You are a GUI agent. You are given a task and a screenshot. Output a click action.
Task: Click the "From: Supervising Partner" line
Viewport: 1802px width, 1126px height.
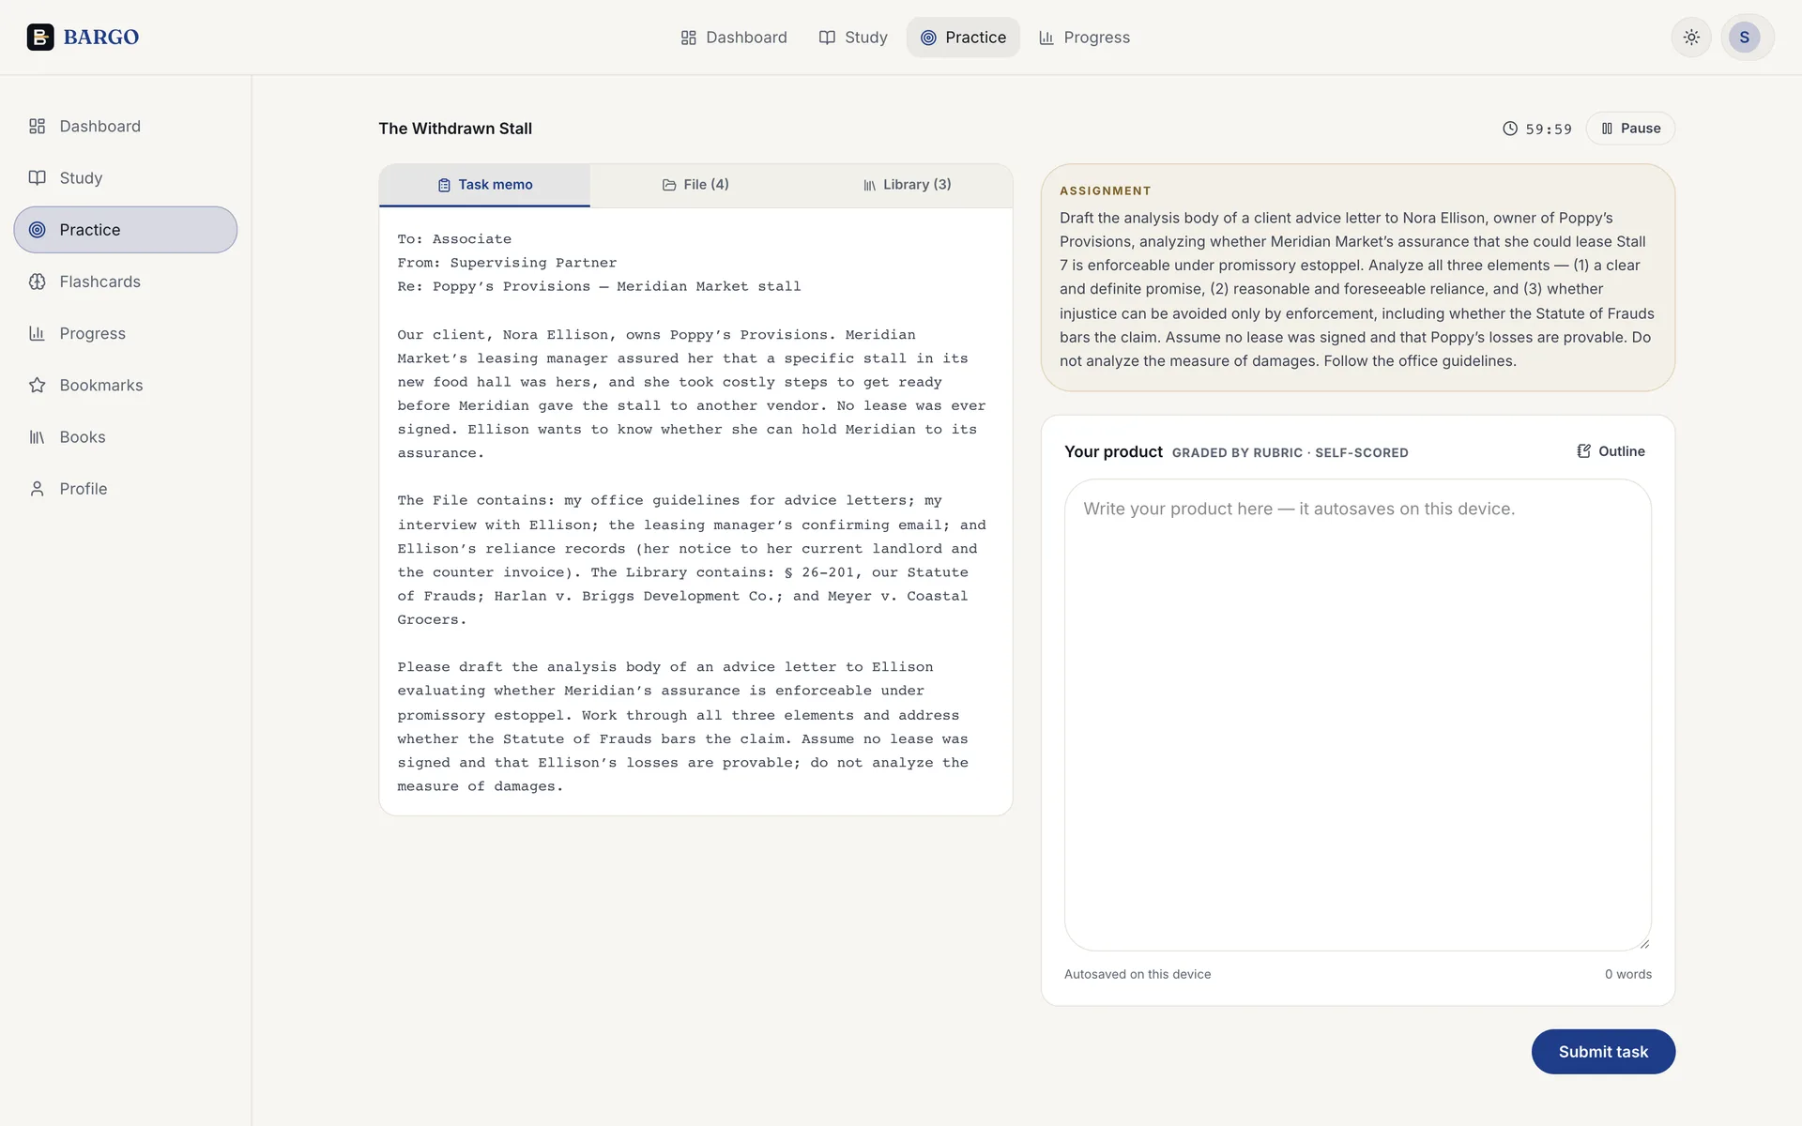507,263
